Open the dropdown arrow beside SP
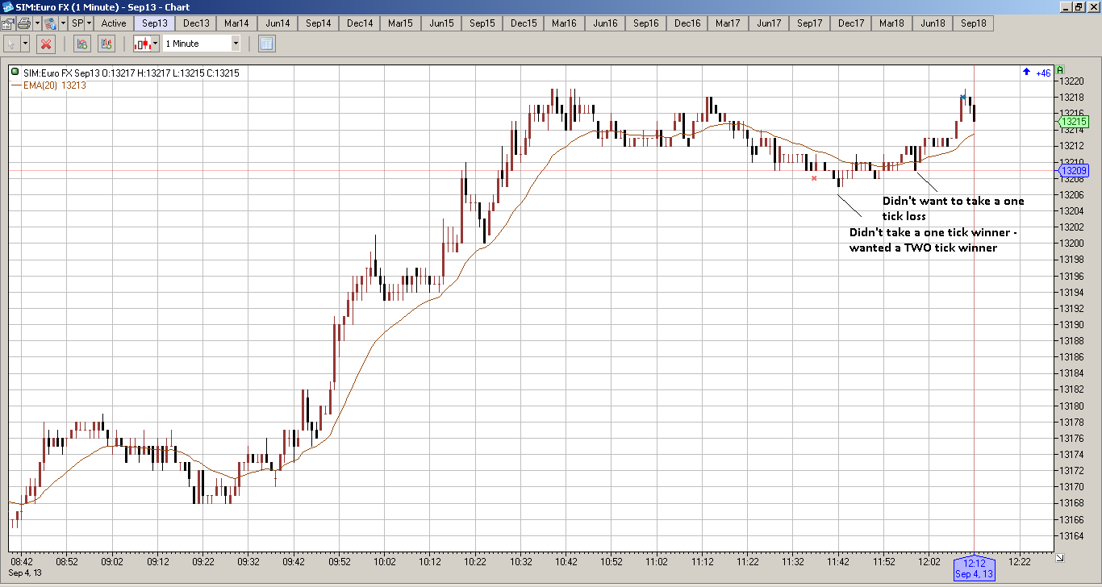 pos(89,23)
